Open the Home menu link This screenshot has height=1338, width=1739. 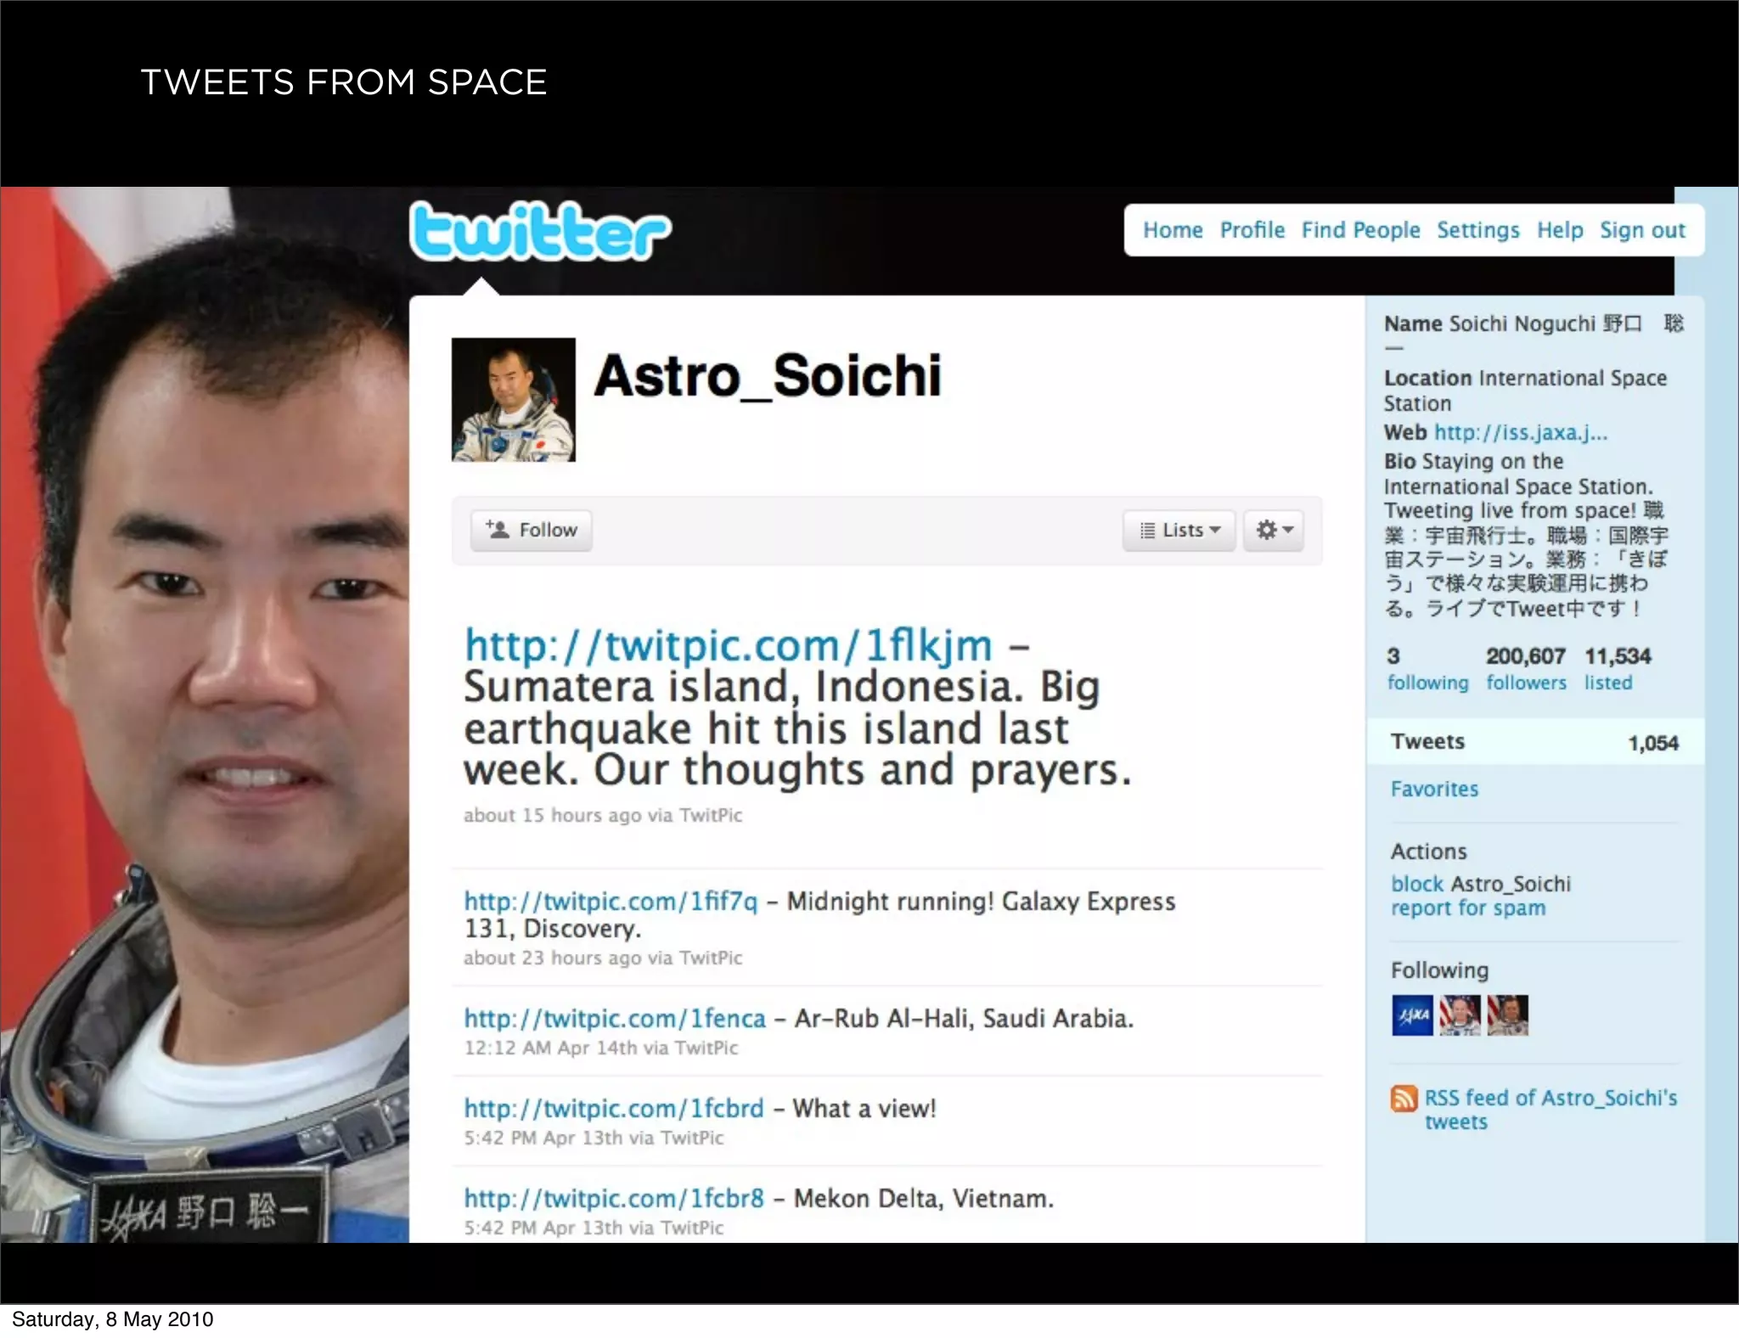pos(1173,230)
